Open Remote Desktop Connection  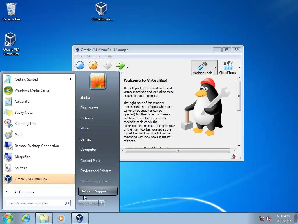pyautogui.click(x=39, y=146)
